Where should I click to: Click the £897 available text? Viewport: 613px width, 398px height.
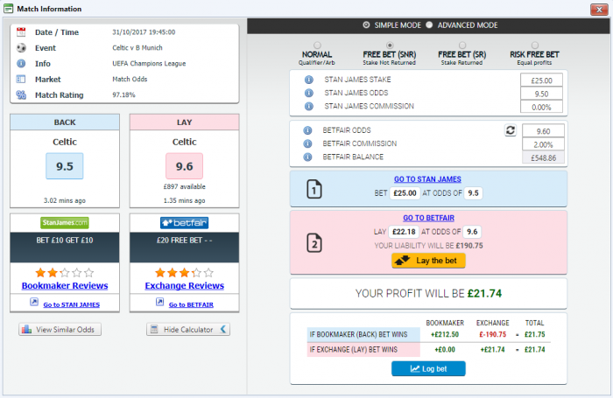click(x=184, y=186)
